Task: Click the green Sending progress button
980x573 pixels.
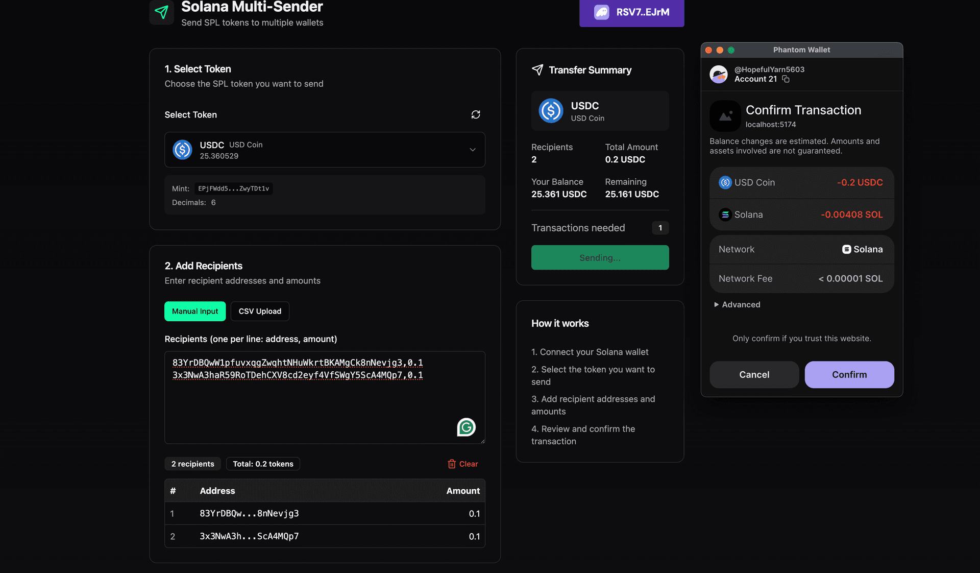Action: pos(600,257)
